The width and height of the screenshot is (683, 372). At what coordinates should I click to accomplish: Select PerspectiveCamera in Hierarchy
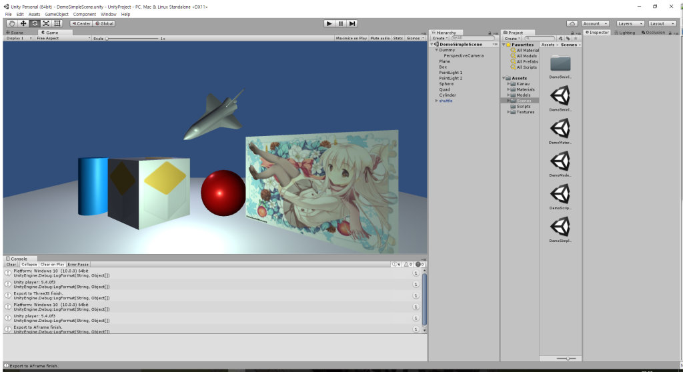pyautogui.click(x=464, y=56)
